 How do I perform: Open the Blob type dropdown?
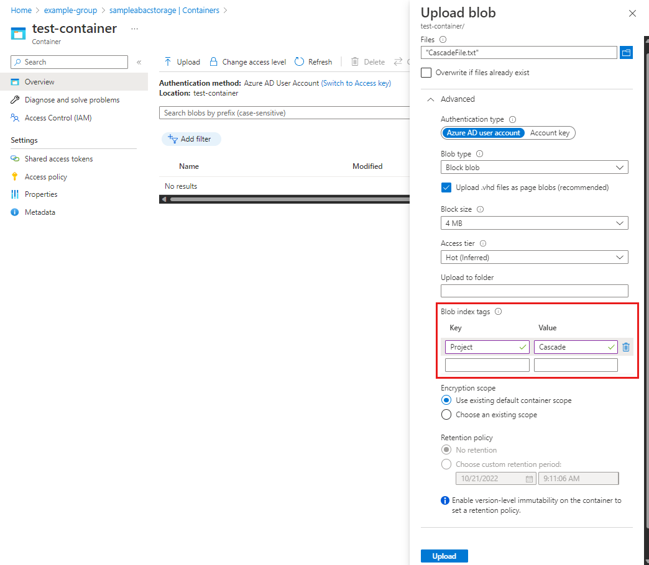click(x=534, y=167)
